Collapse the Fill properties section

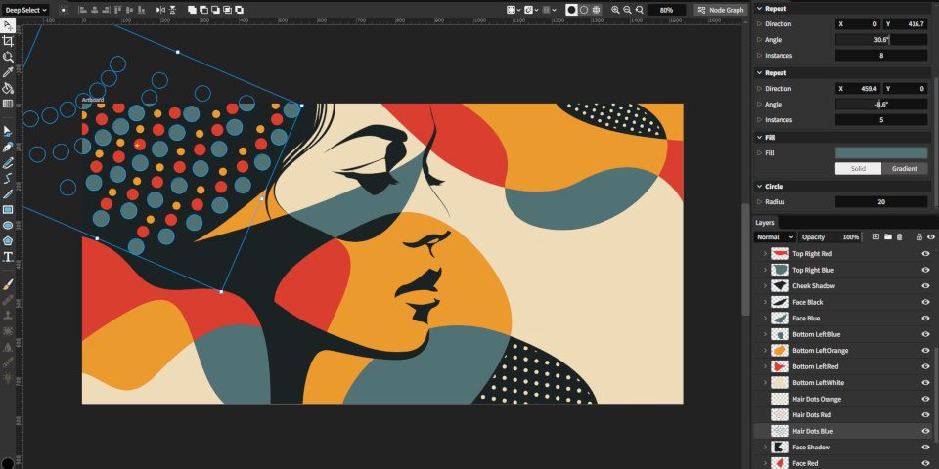759,138
